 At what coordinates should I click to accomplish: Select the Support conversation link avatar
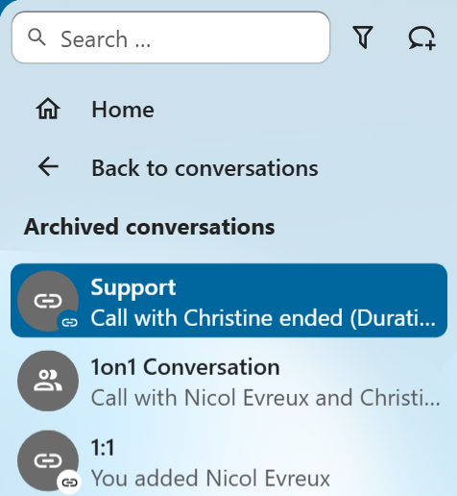[x=48, y=301]
